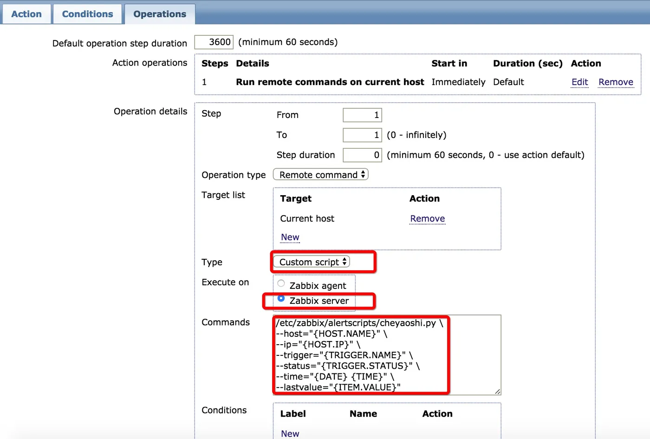
Task: Click the Commands textarea resize handle
Action: coord(497,391)
